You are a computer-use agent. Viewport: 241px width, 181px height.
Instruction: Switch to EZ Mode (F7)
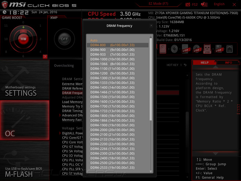coord(158,4)
